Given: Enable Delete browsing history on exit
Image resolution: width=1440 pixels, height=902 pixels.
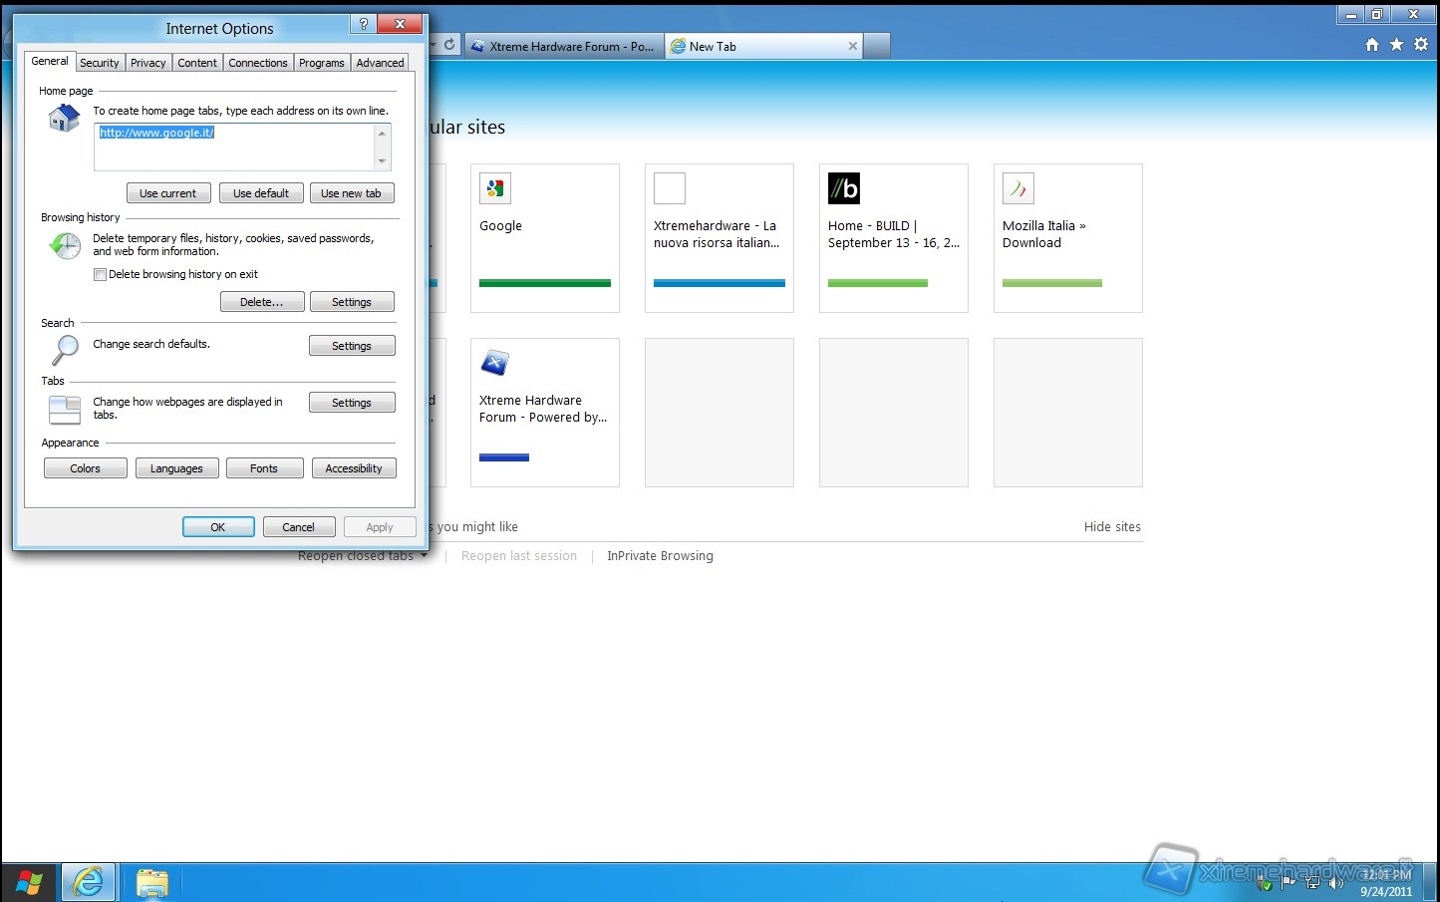Looking at the screenshot, I should point(101,275).
